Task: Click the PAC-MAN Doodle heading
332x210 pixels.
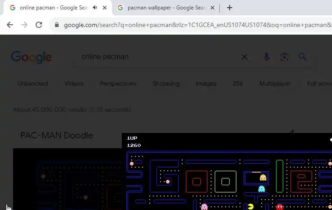Action: 56,135
